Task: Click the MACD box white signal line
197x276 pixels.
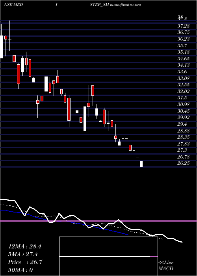Action: pos(105,257)
